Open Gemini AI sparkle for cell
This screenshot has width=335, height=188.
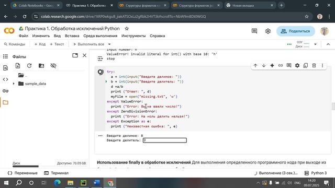tap(272, 65)
